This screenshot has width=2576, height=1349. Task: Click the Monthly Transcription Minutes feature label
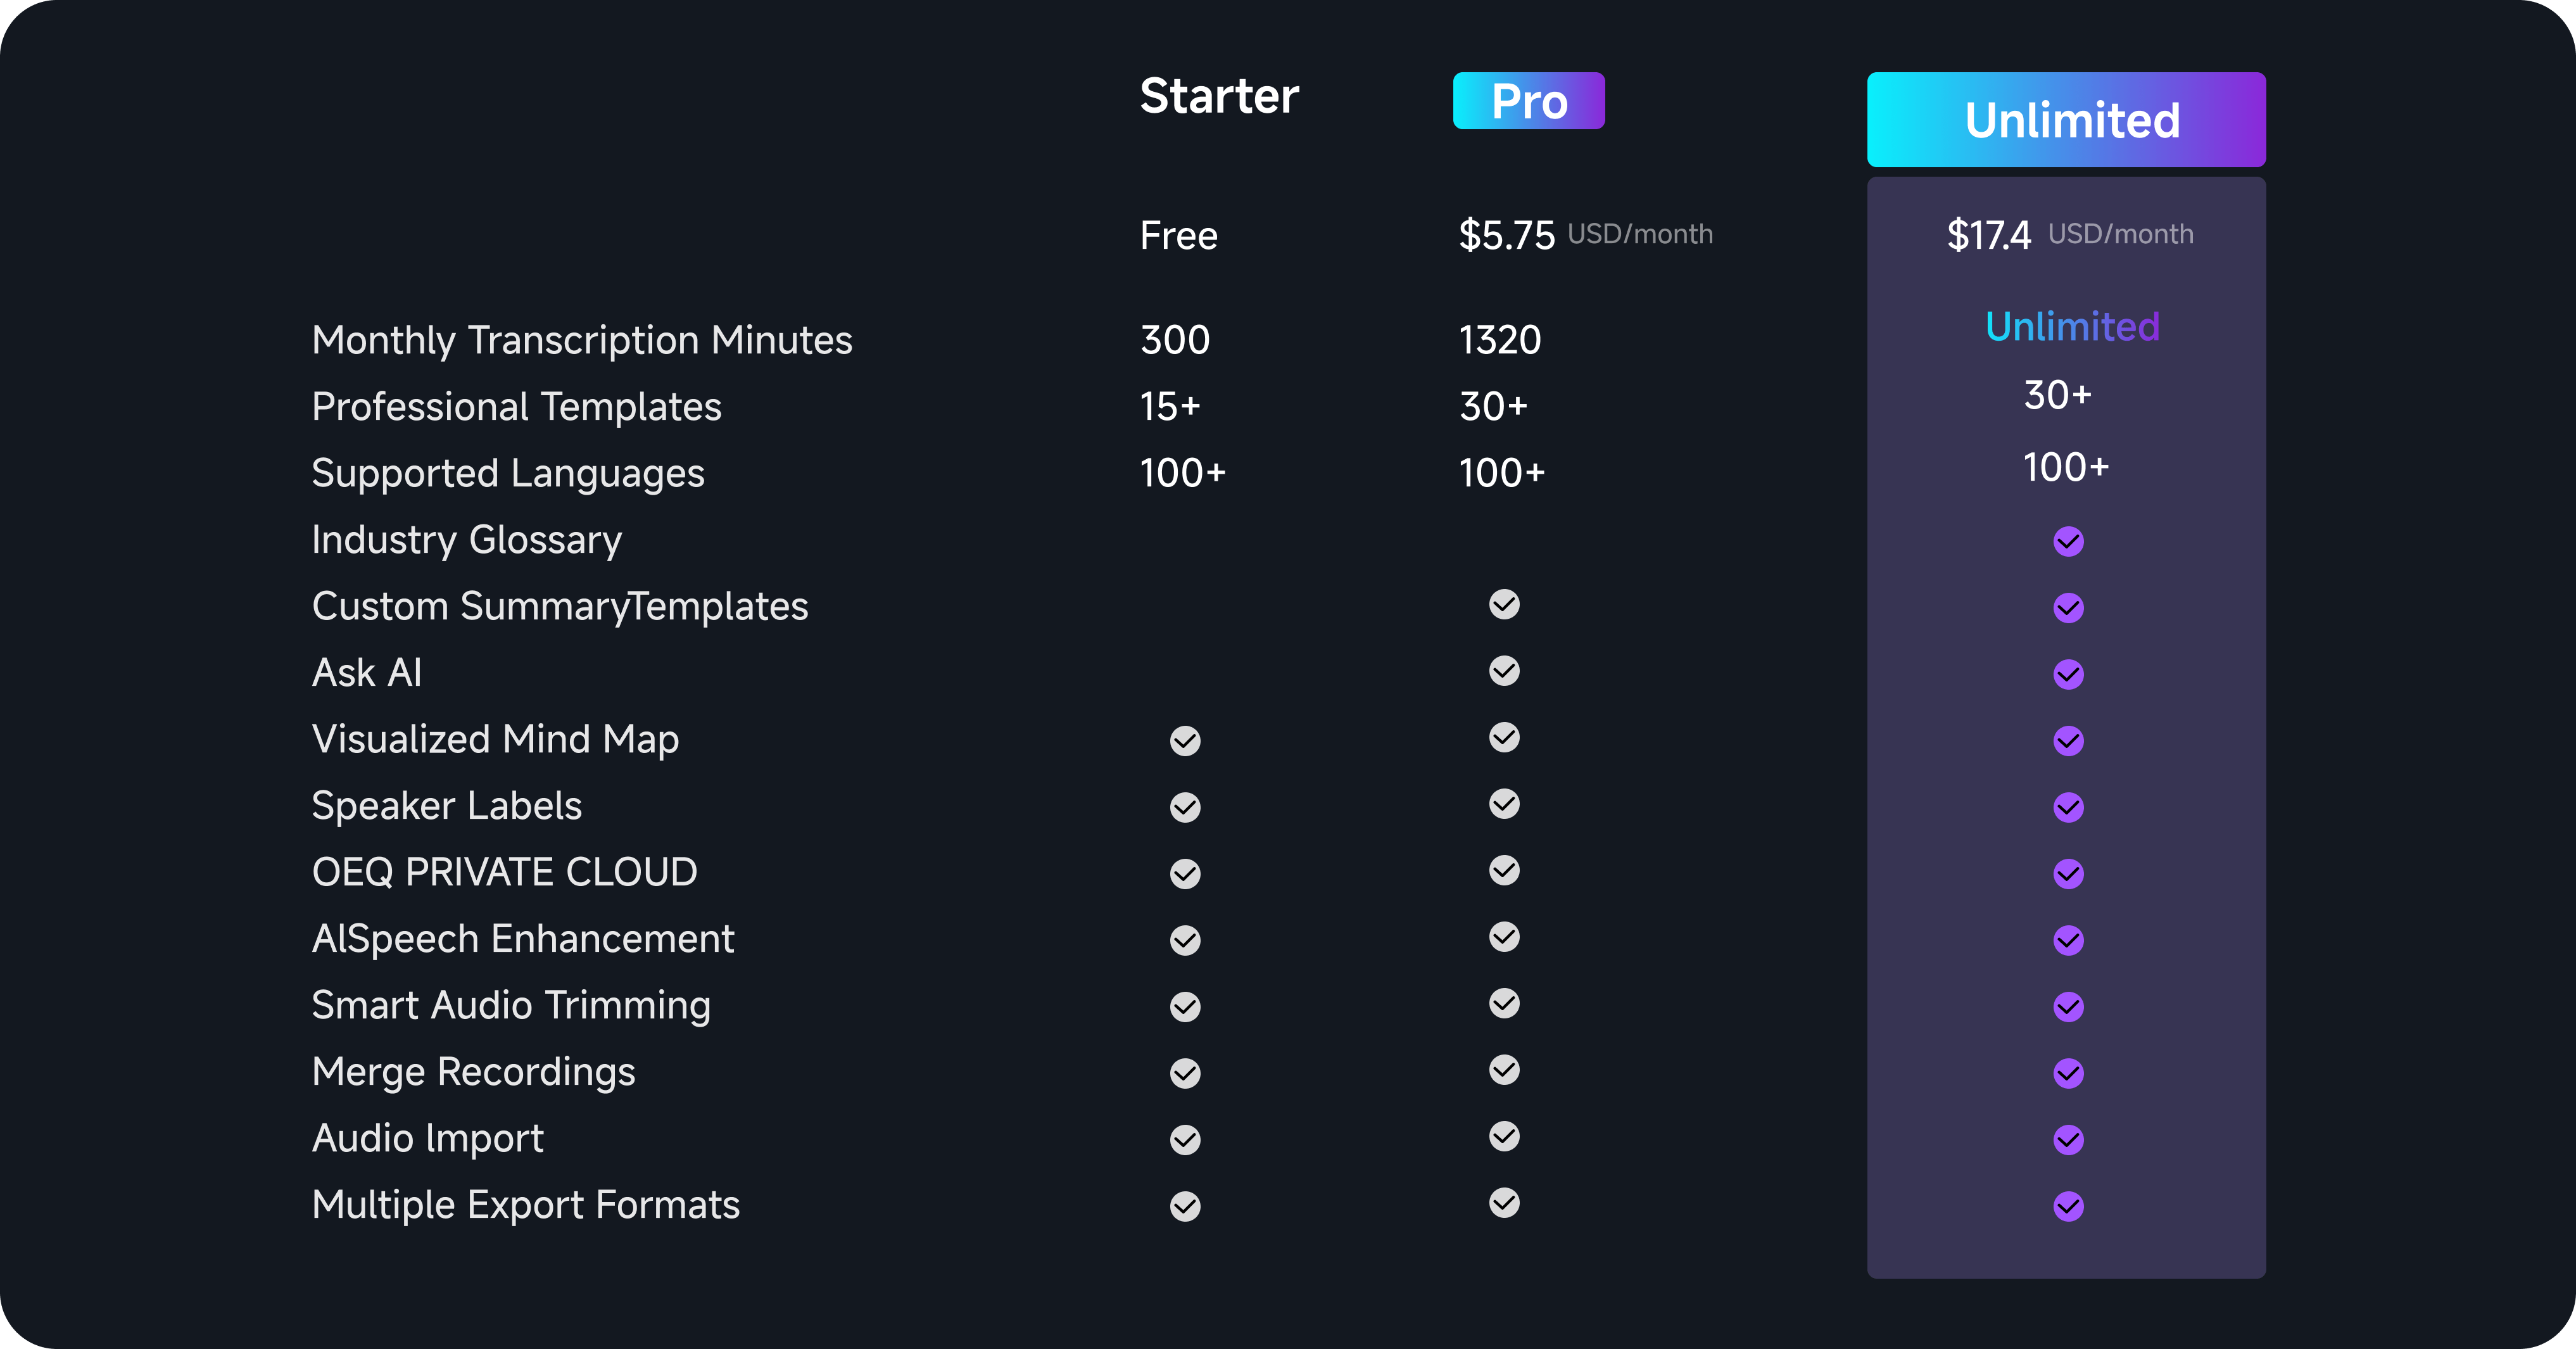tap(582, 340)
